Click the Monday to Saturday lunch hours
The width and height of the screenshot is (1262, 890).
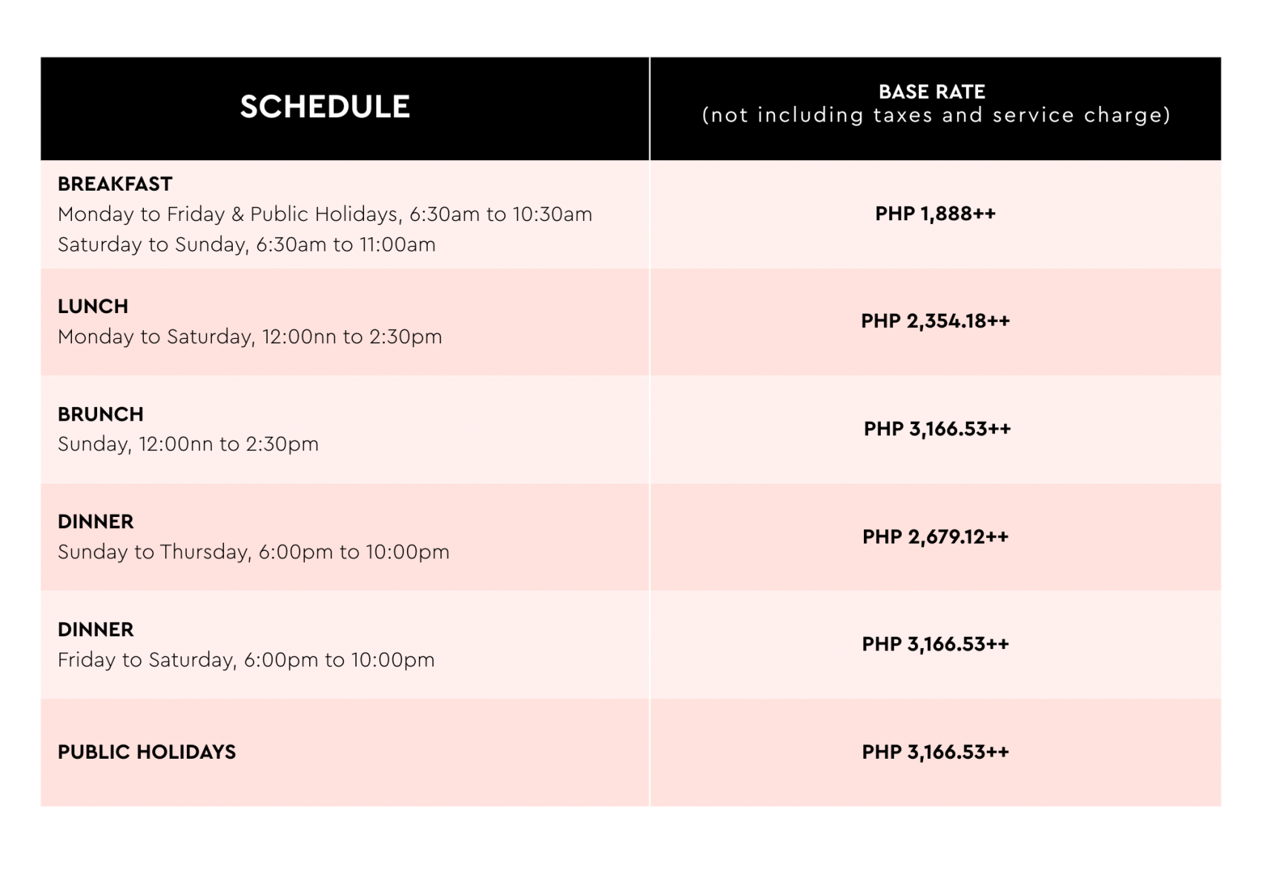click(250, 337)
